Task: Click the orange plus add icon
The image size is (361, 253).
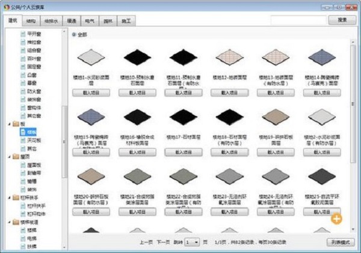Action: tap(336, 218)
